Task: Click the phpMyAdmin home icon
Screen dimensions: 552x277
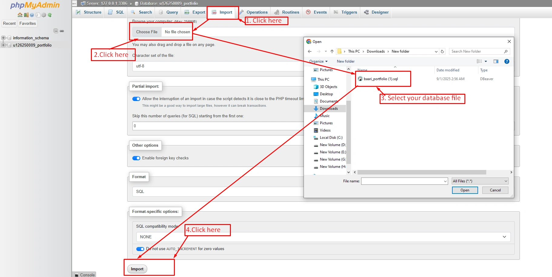Action: click(20, 15)
